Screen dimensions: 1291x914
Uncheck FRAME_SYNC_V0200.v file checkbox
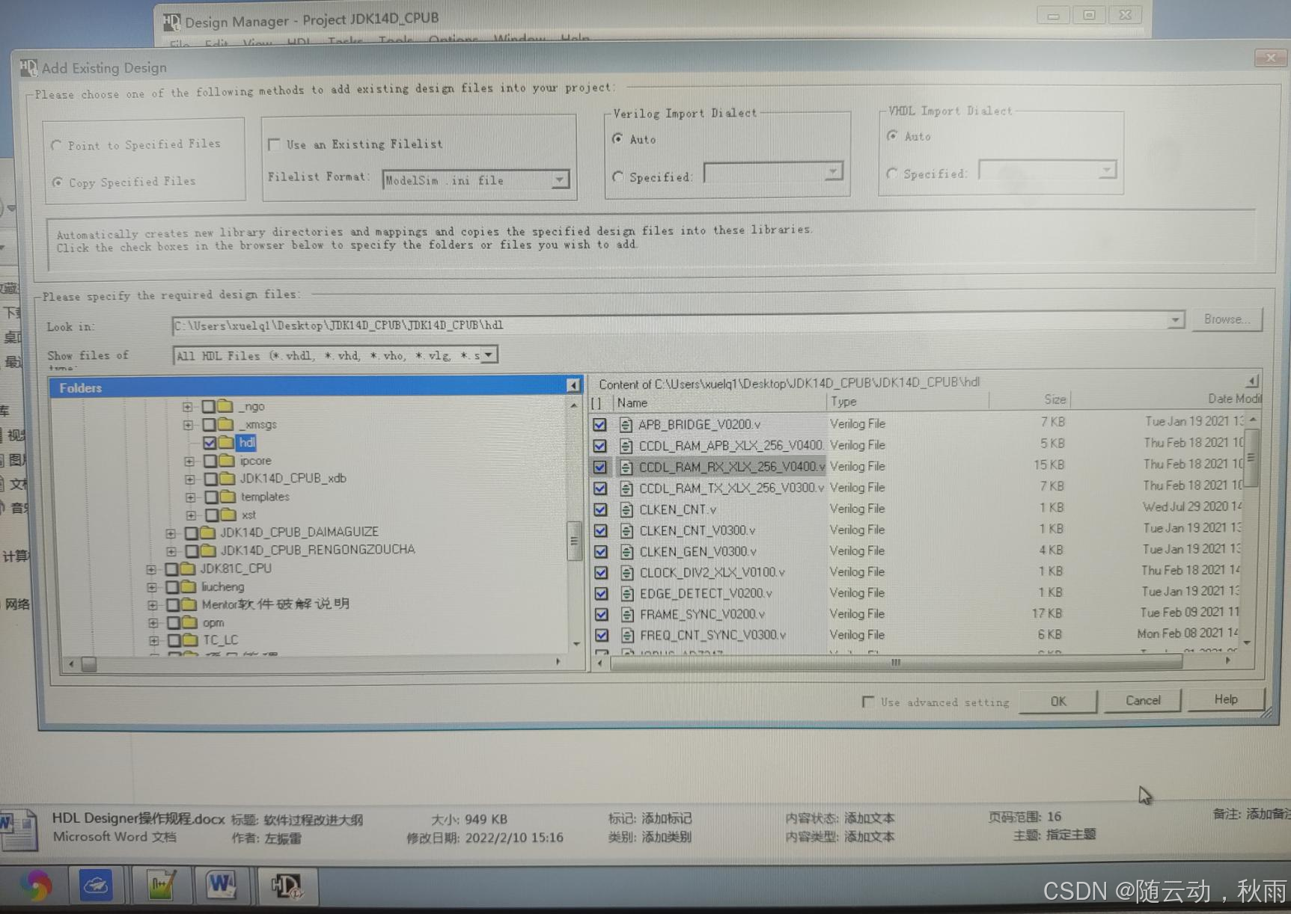(601, 615)
